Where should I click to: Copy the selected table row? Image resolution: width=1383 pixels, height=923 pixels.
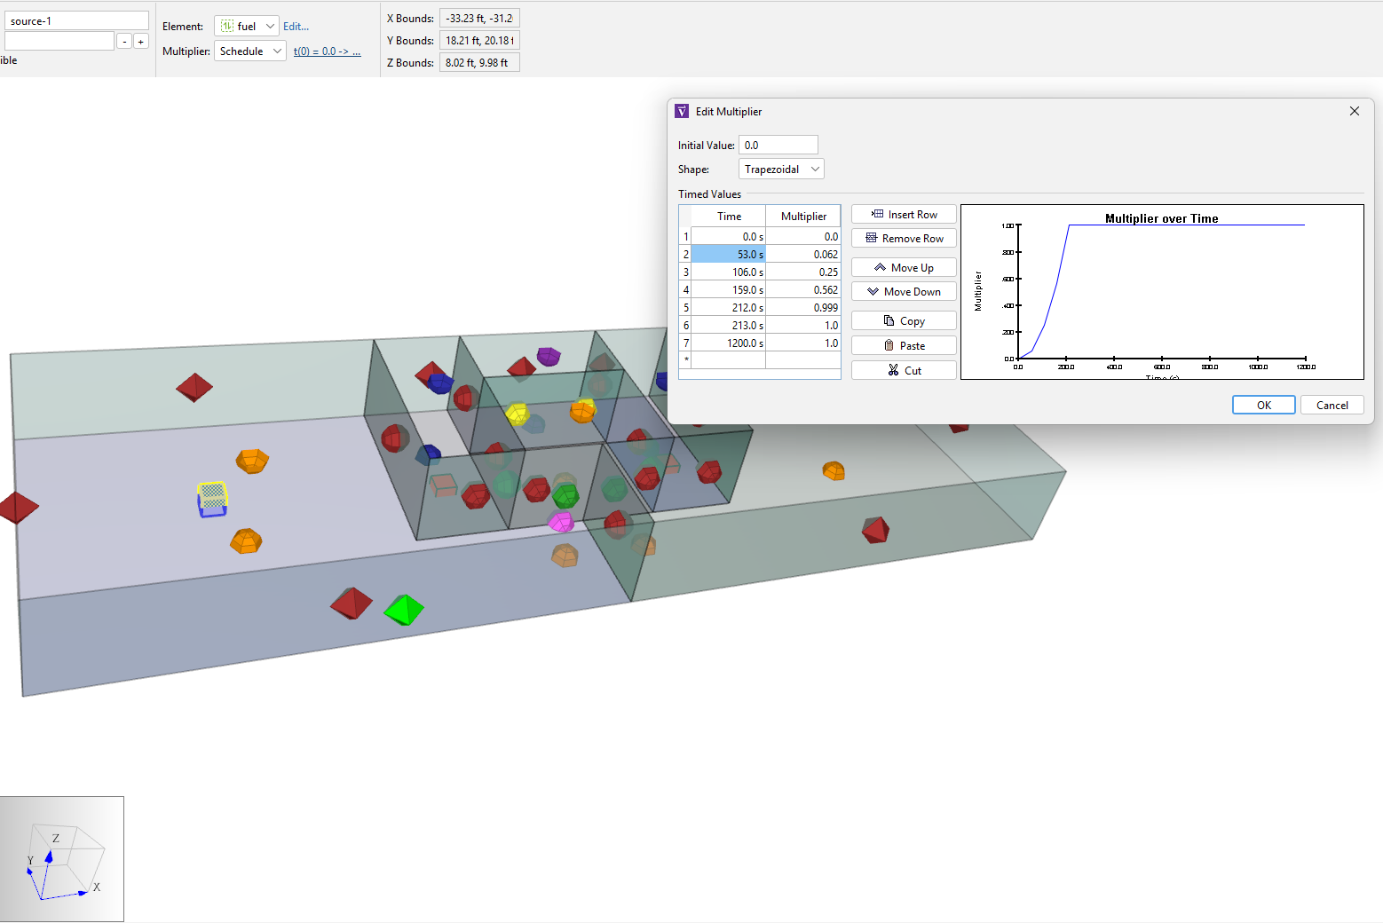click(x=903, y=321)
